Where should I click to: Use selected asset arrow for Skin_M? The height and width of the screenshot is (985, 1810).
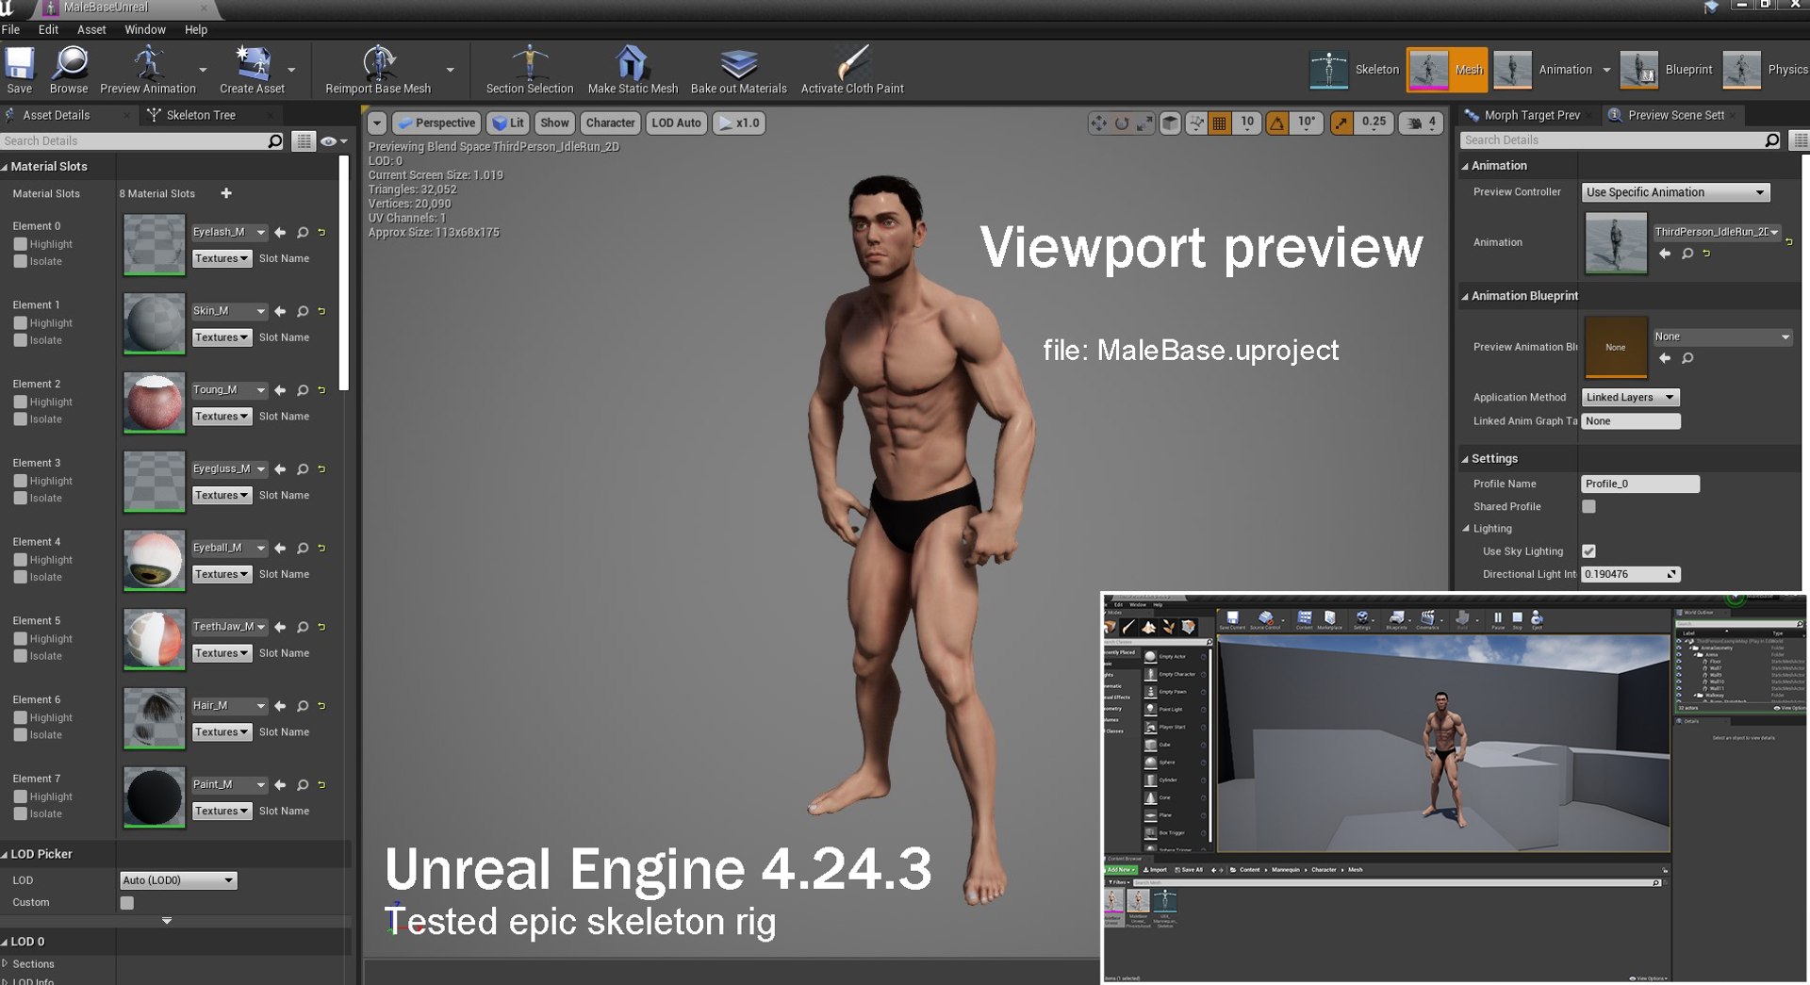click(x=280, y=311)
